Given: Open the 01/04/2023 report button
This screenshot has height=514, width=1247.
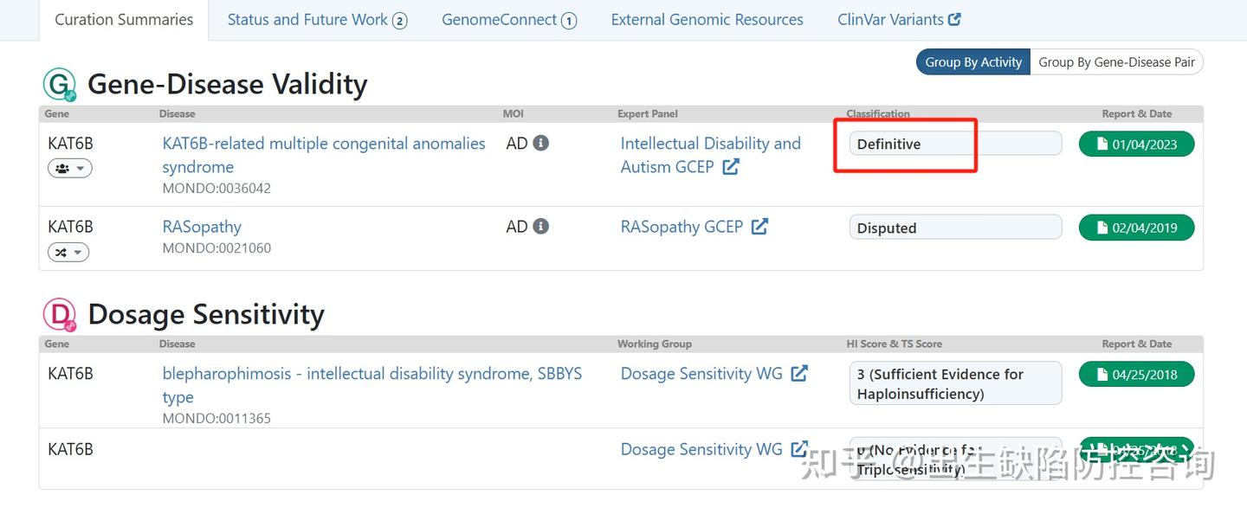Looking at the screenshot, I should 1136,145.
